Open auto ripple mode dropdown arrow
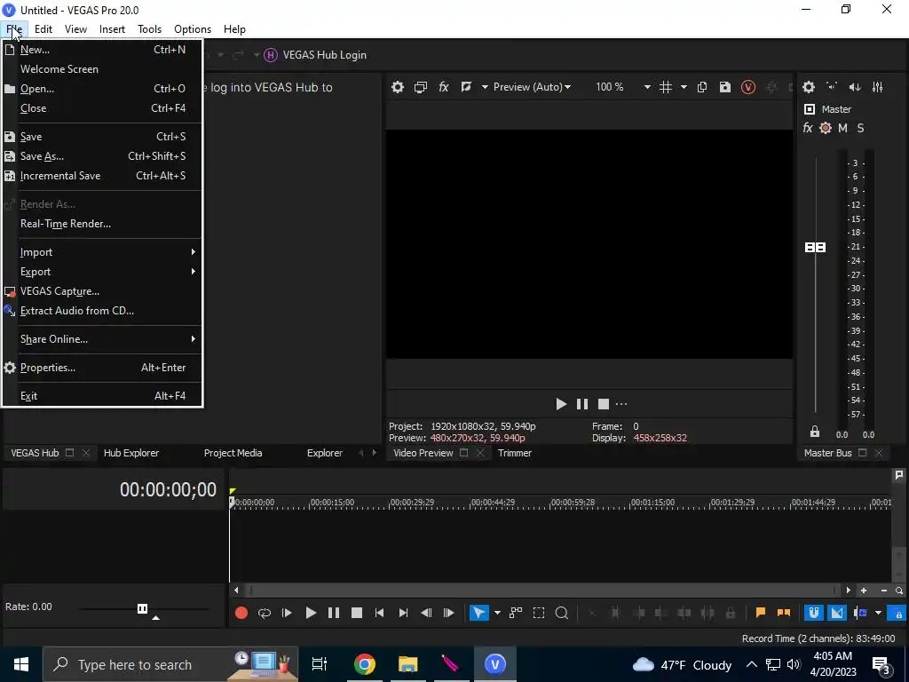The image size is (909, 682). click(x=878, y=613)
